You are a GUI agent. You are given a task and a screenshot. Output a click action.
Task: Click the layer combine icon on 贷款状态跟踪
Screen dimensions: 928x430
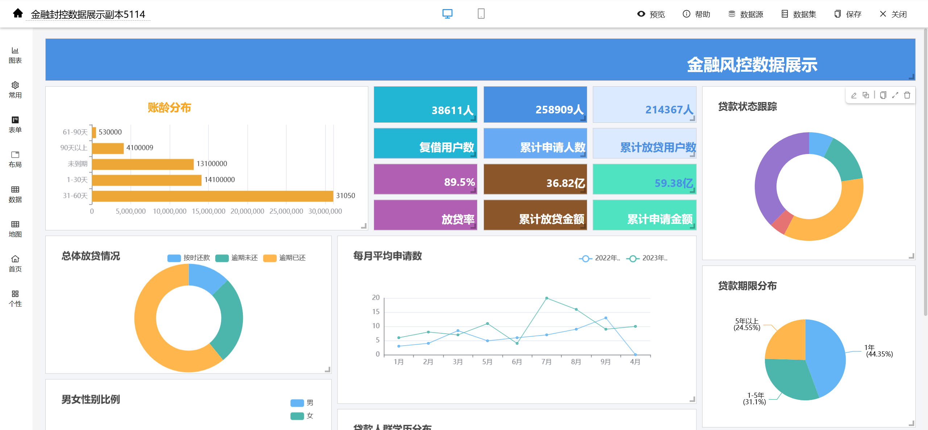click(x=866, y=95)
